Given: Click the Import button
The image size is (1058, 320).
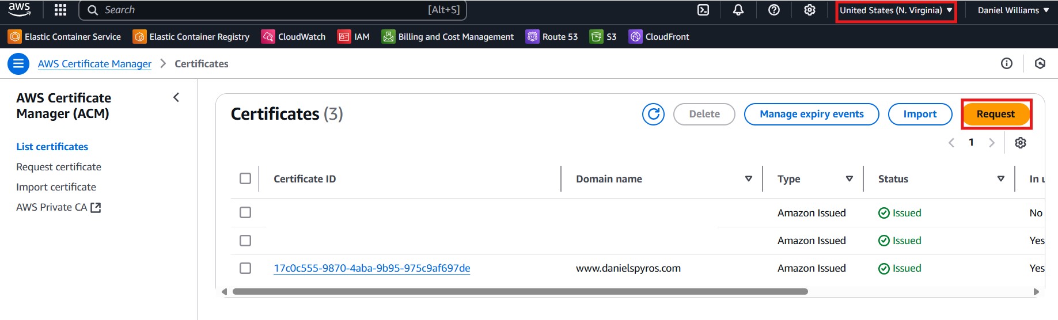Looking at the screenshot, I should (x=920, y=114).
